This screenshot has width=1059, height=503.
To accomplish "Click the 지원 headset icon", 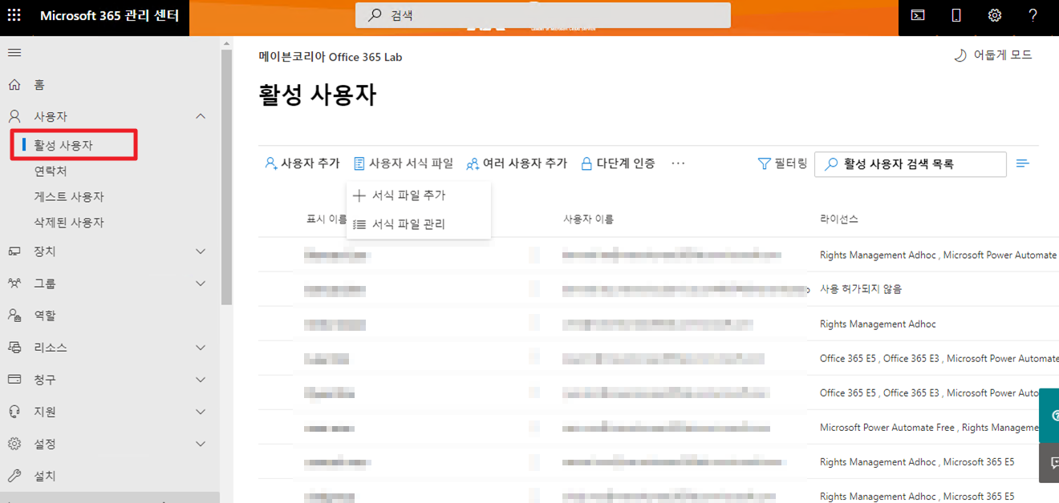I will coord(14,412).
